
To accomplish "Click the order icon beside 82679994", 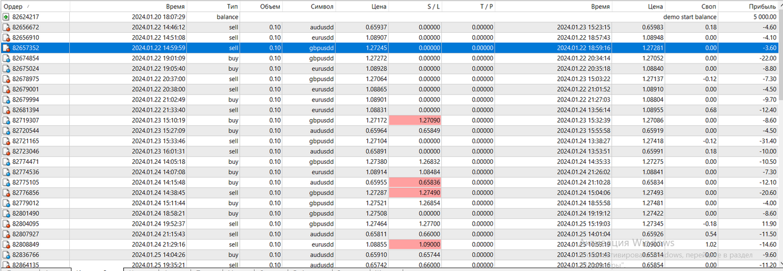I will pos(6,99).
